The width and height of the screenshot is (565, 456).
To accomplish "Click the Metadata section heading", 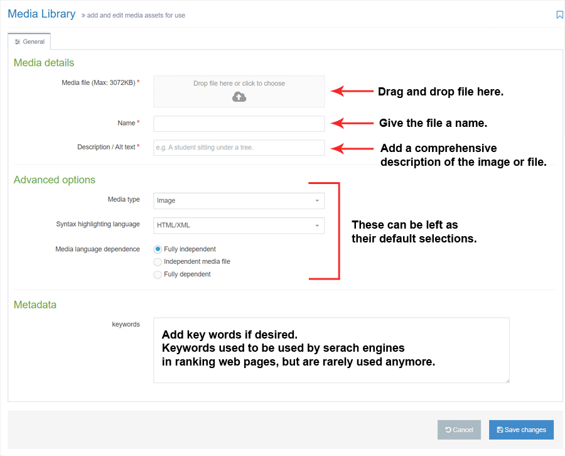I will [35, 305].
